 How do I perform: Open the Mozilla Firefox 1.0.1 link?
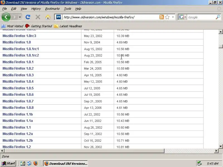(18, 62)
